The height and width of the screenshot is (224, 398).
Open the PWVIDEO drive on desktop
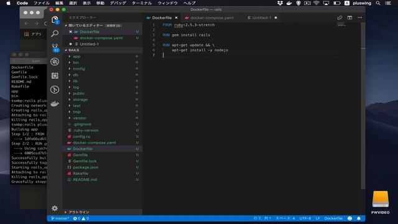(x=380, y=202)
